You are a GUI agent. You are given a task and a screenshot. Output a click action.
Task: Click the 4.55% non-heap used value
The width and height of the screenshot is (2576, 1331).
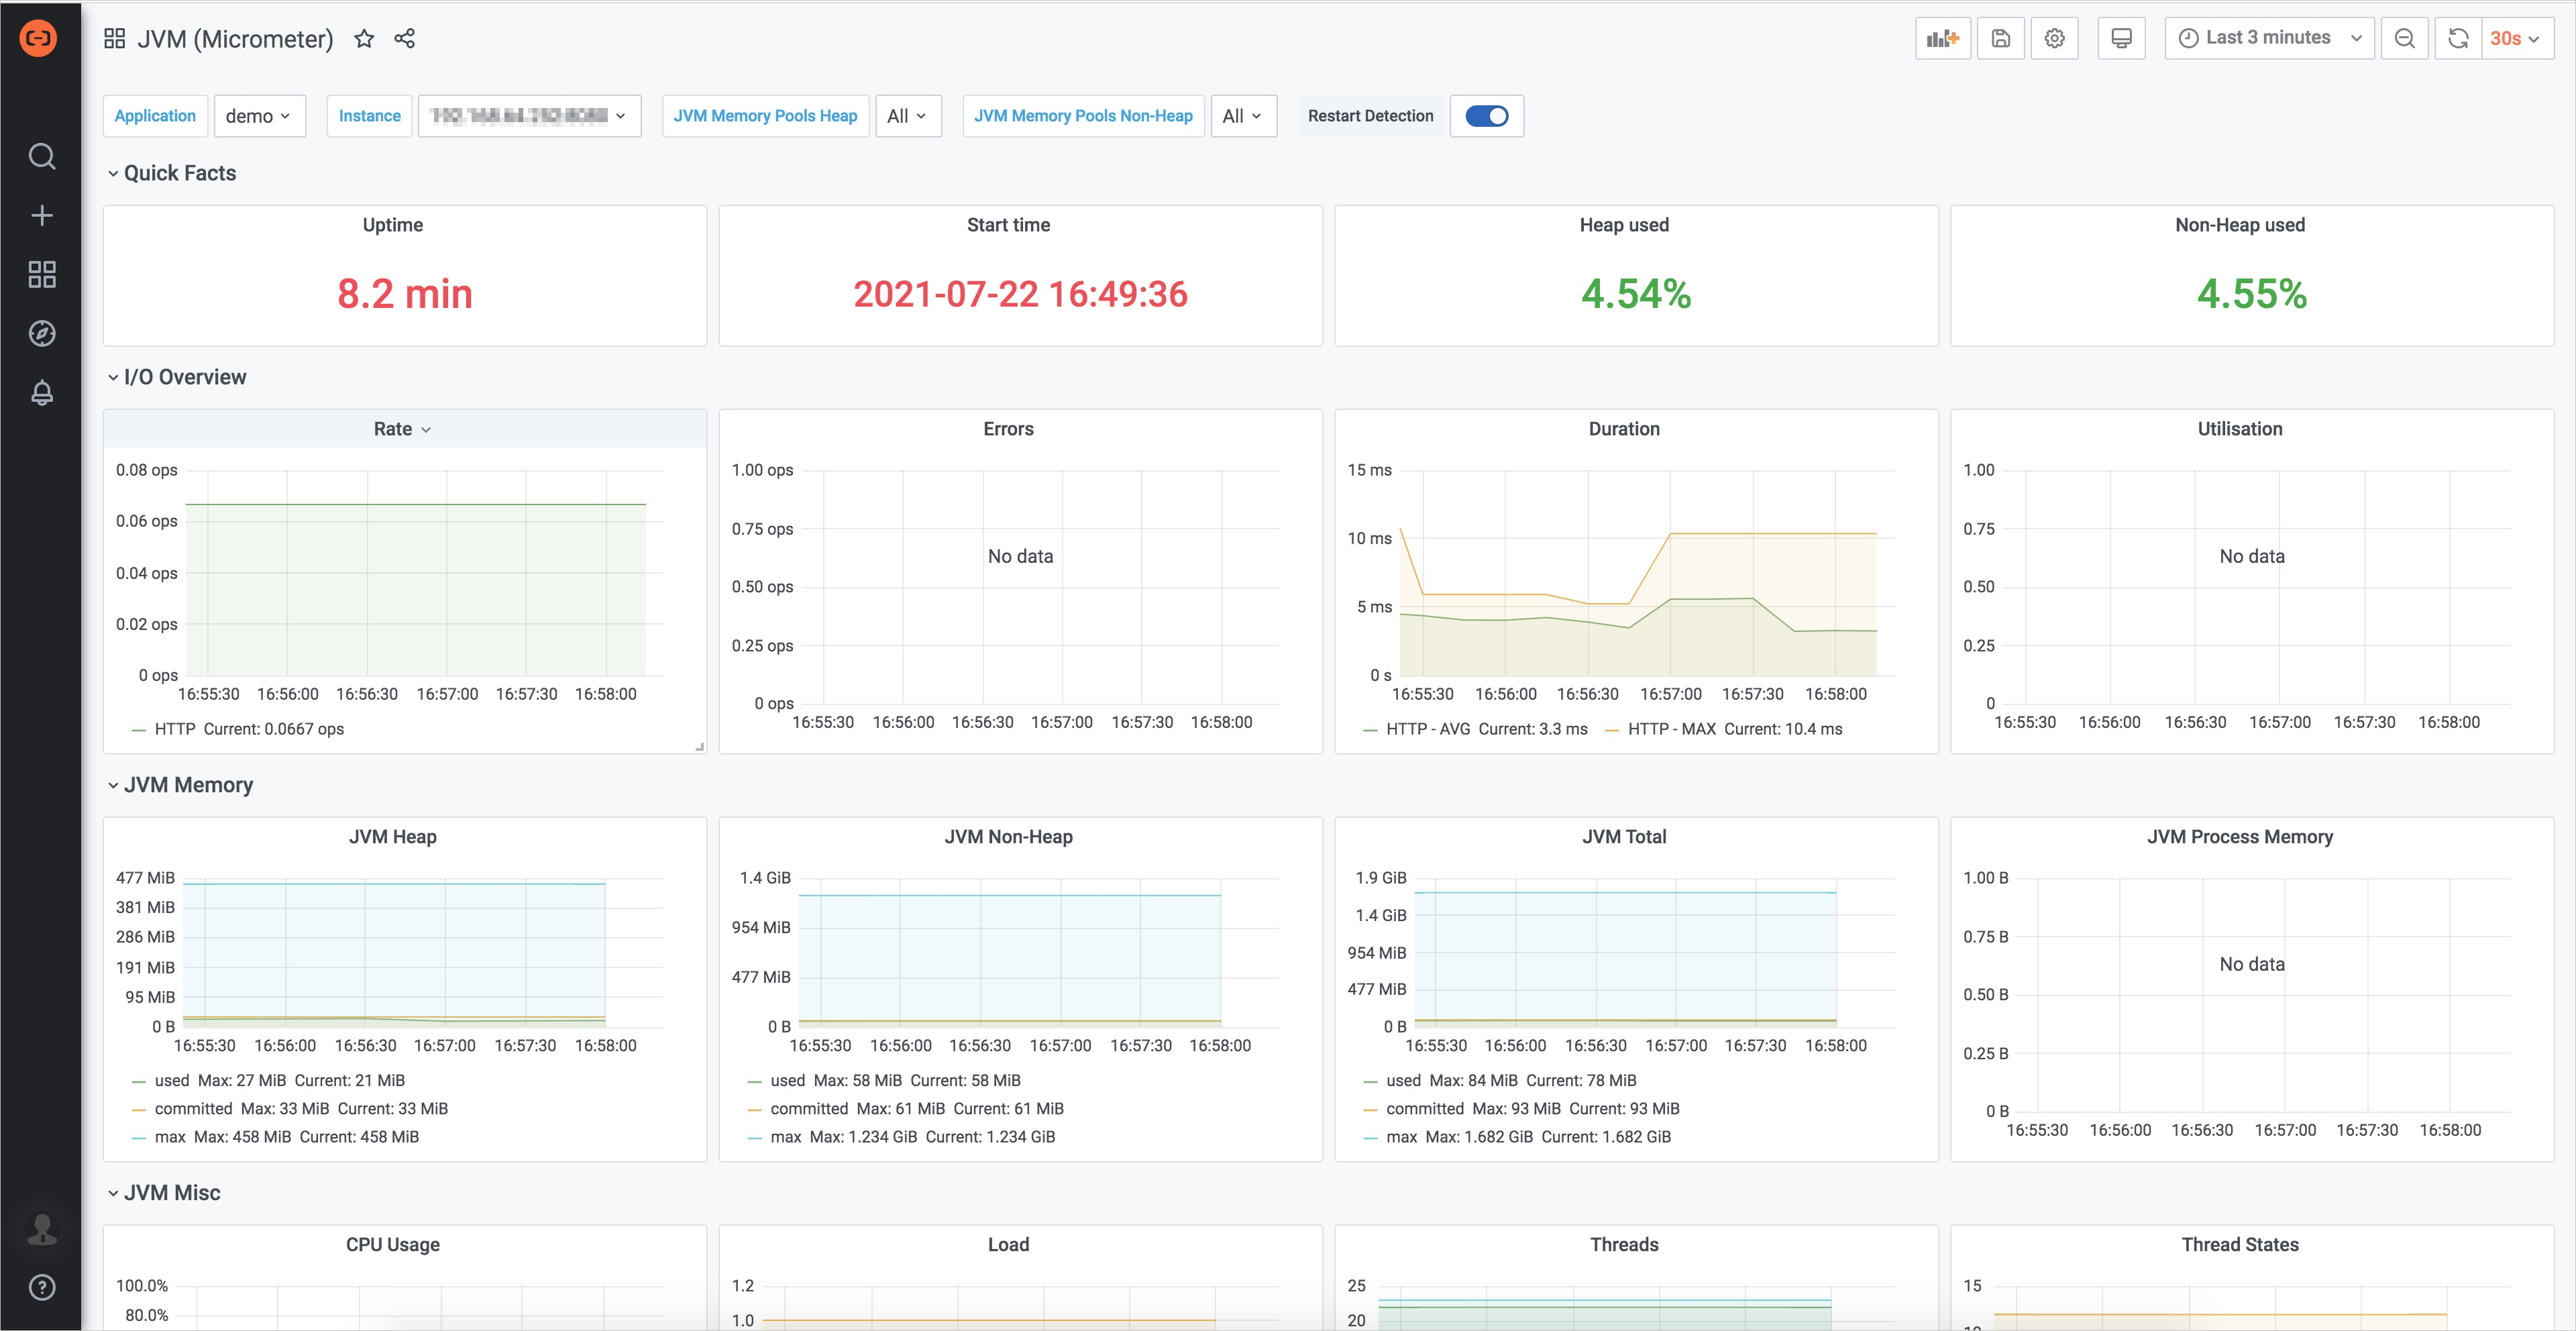point(2252,293)
